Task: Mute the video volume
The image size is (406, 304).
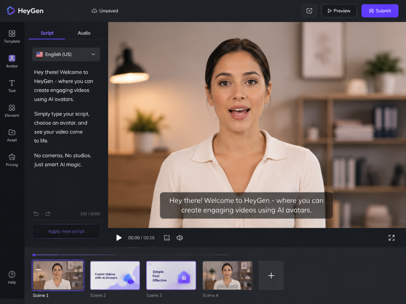Action: tap(180, 237)
